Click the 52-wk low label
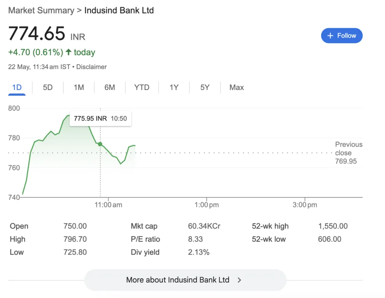385x298 pixels. tap(268, 239)
